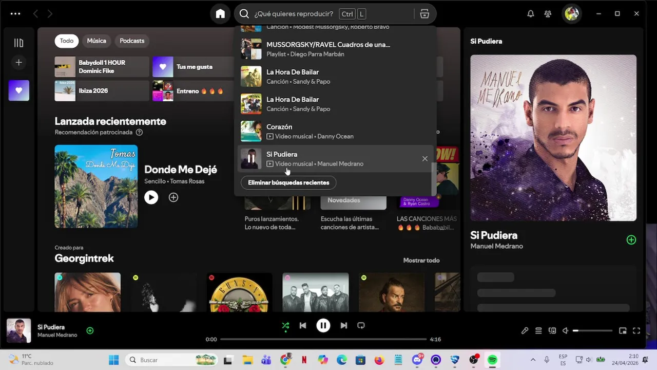This screenshot has width=657, height=370.
Task: Toggle repeat mode
Action: 361,325
